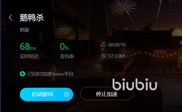Screen dimensions: 182x112
Task: Select the 韩服 server region label
Action: pyautogui.click(x=25, y=30)
